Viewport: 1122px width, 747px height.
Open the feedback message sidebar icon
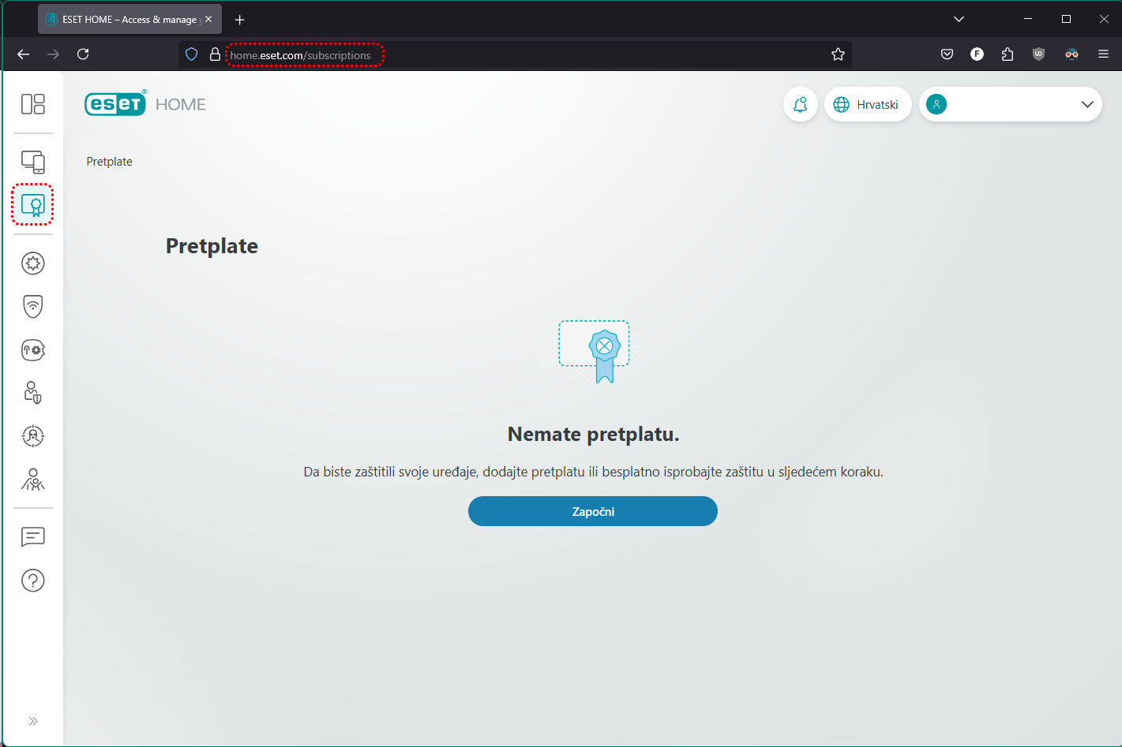pyautogui.click(x=33, y=537)
